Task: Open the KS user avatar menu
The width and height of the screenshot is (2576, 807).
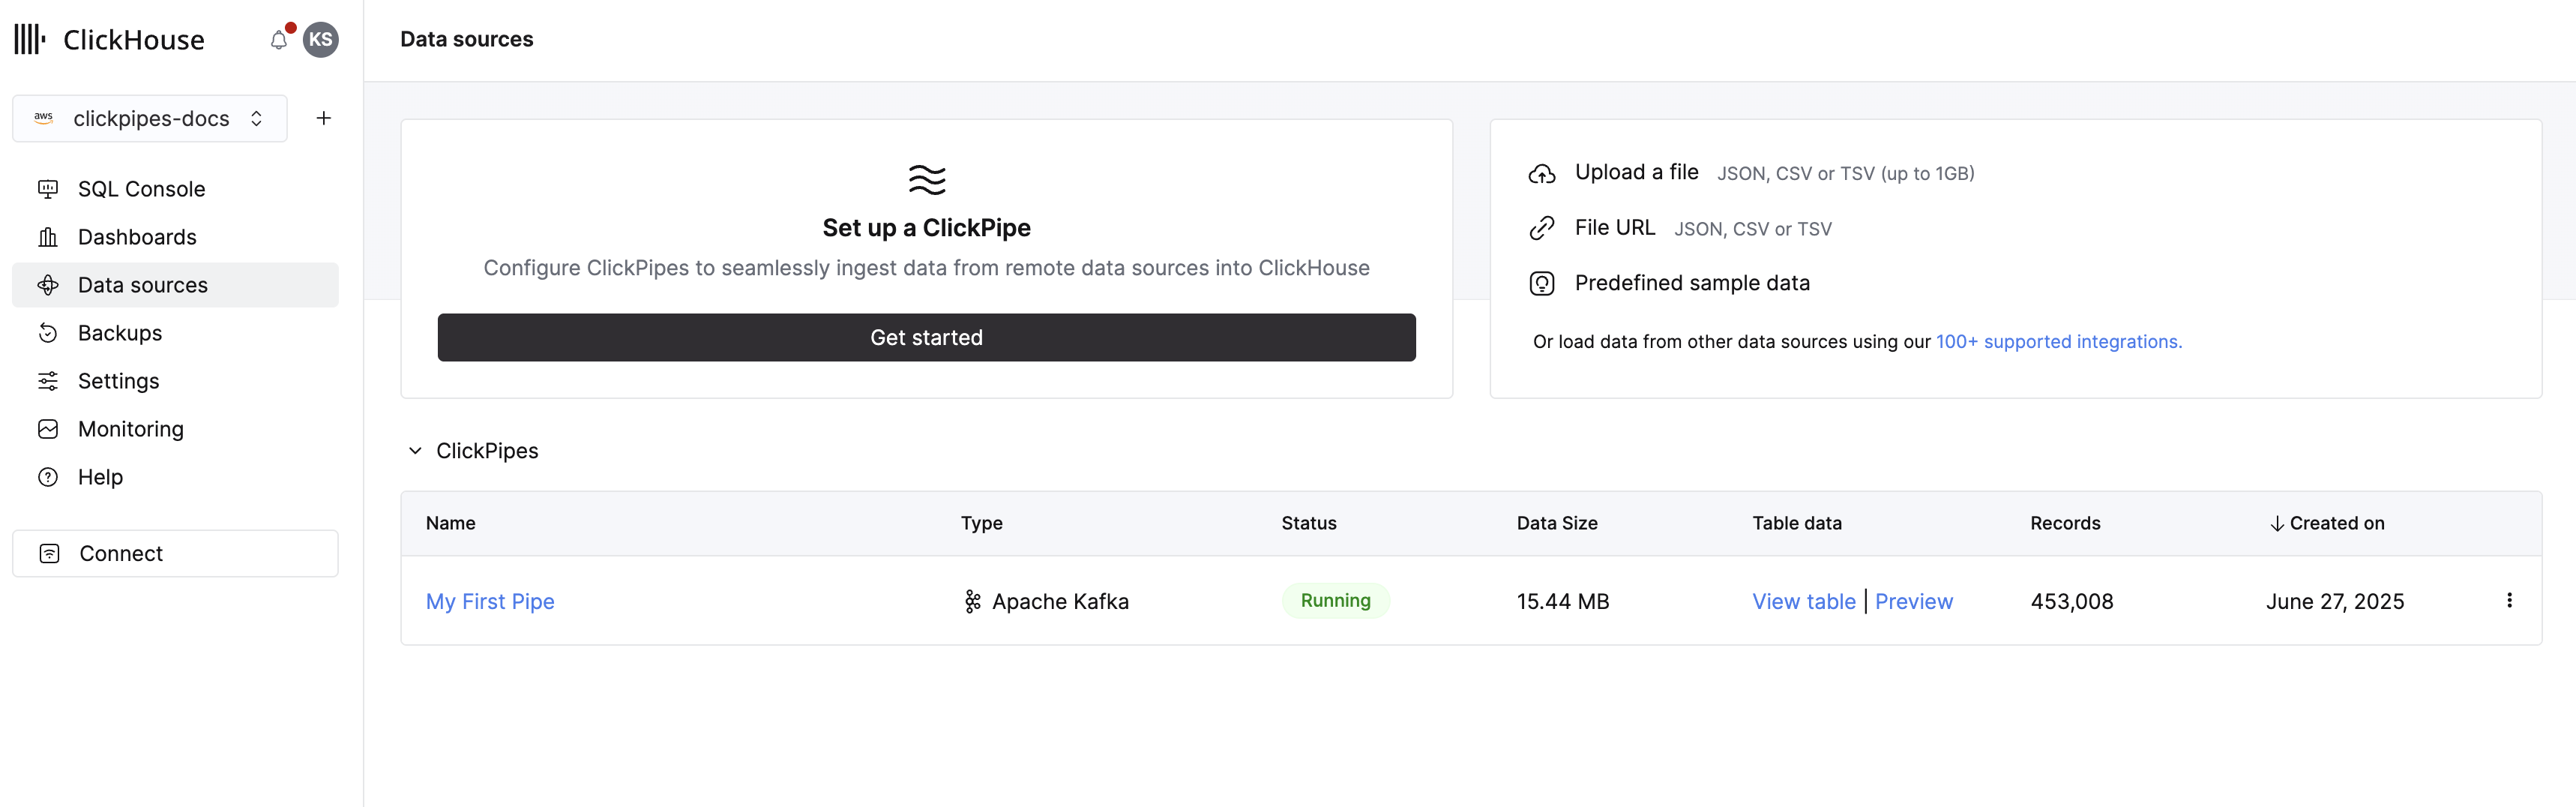Action: pos(320,40)
